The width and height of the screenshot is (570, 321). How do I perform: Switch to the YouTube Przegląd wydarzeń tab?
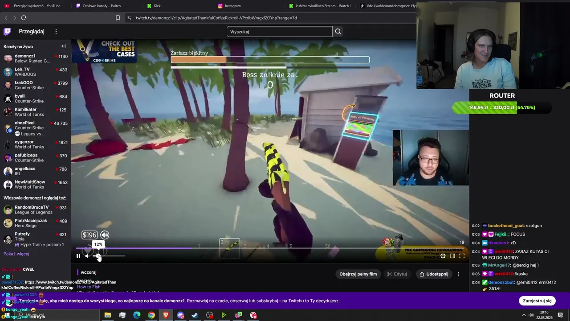pos(36,6)
